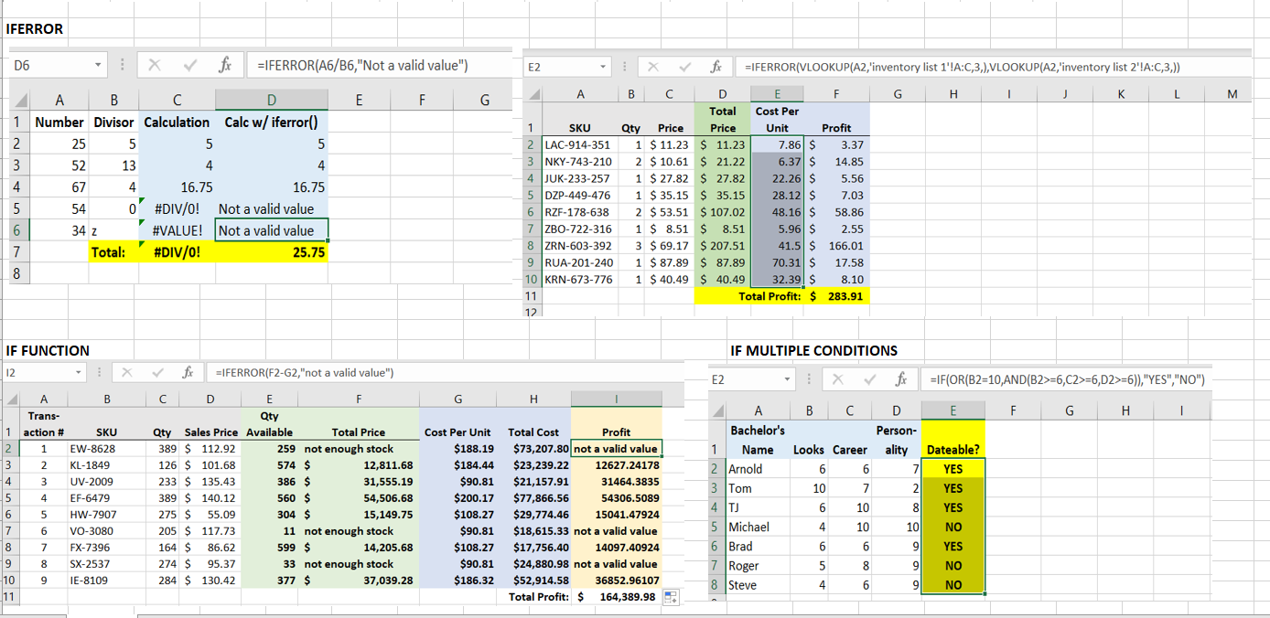
Task: Click Cost Per Unit cell $188.19
Action: coord(459,449)
